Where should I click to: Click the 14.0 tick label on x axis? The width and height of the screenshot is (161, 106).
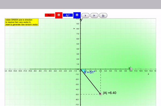point(151,71)
